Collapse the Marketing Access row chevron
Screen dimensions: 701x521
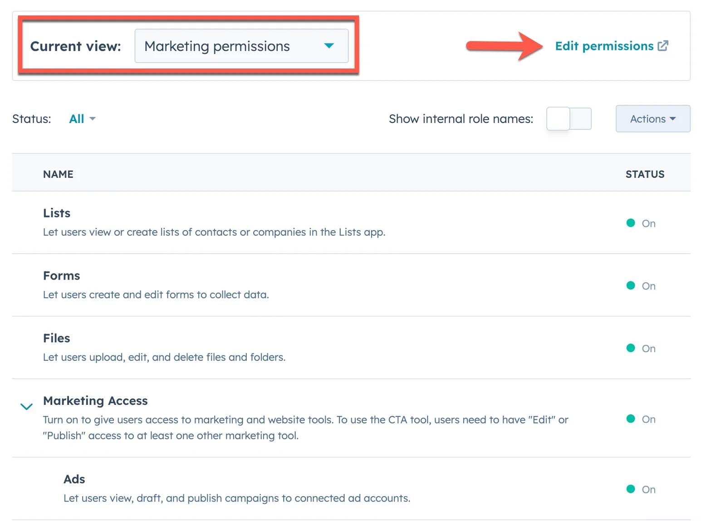tap(27, 407)
